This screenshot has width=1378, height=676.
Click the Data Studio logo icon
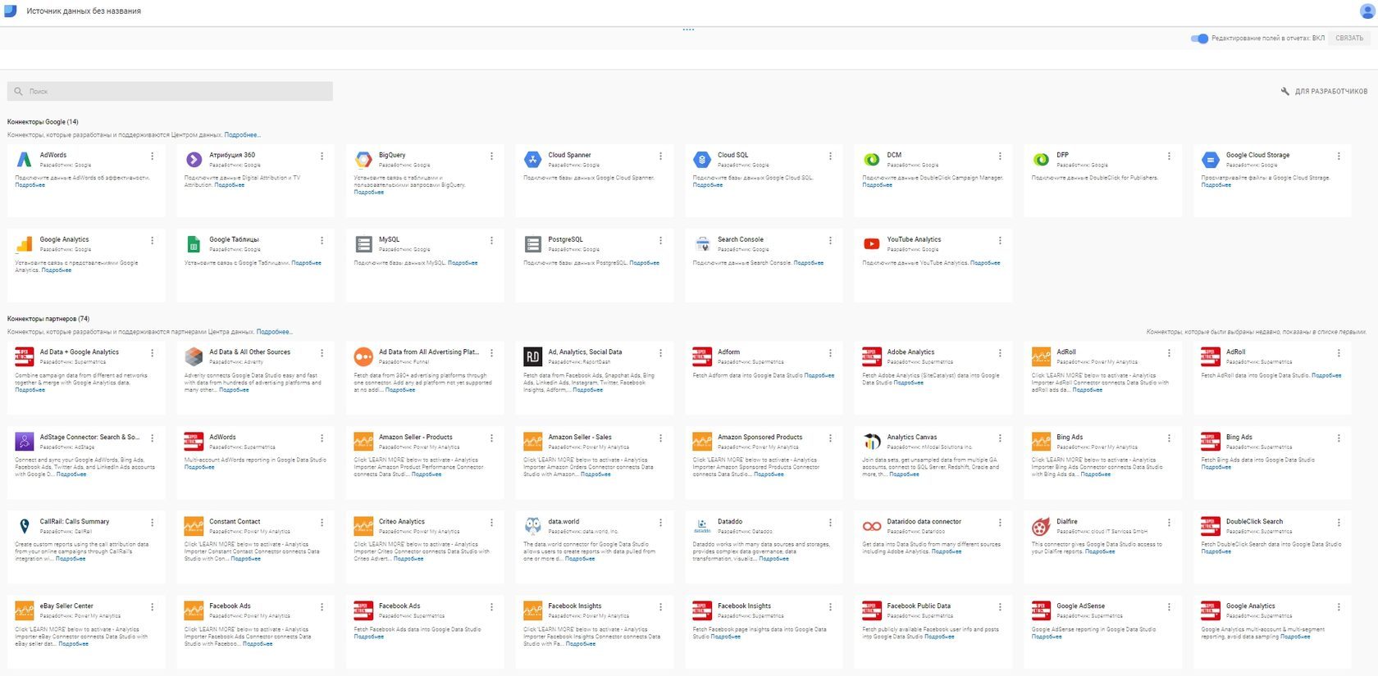tap(11, 11)
